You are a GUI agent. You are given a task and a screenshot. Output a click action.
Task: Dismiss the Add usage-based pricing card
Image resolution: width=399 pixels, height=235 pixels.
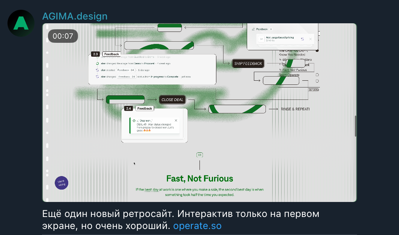pyautogui.click(x=310, y=39)
